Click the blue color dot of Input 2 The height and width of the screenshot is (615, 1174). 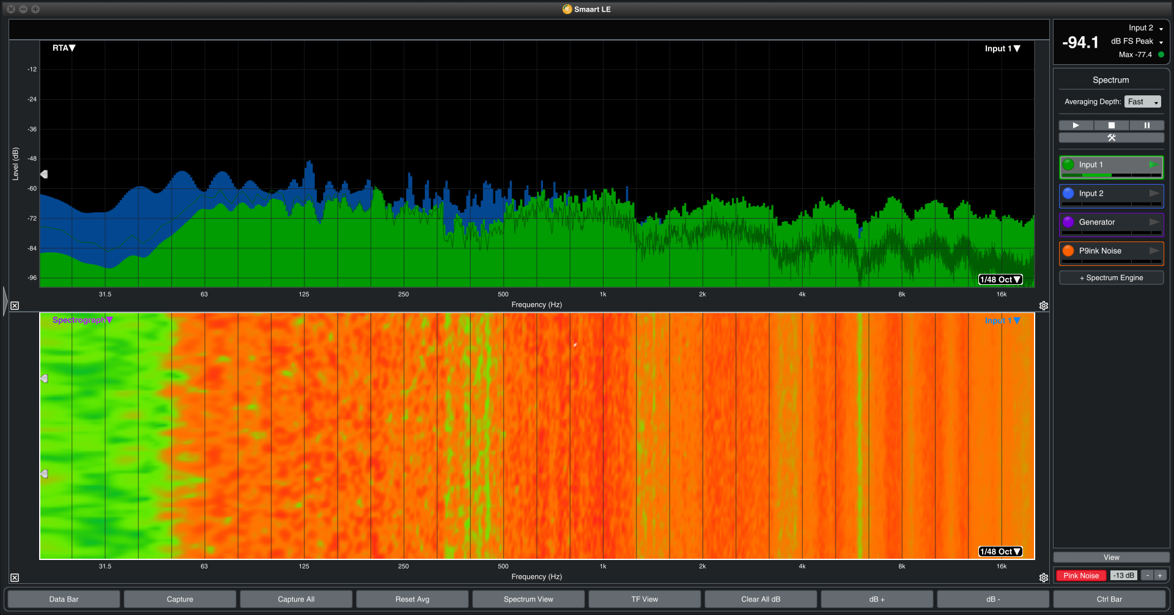click(x=1068, y=193)
